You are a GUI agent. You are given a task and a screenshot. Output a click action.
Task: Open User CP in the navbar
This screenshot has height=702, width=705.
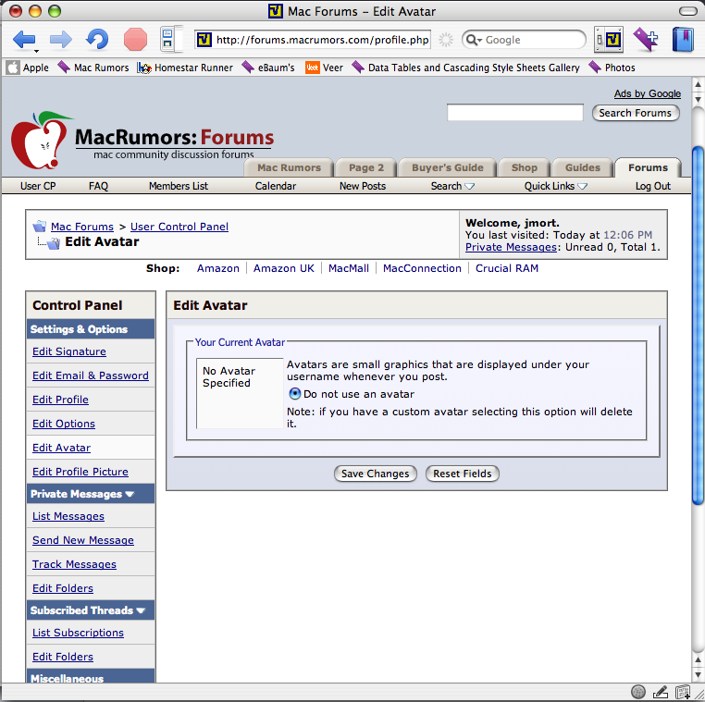(38, 186)
